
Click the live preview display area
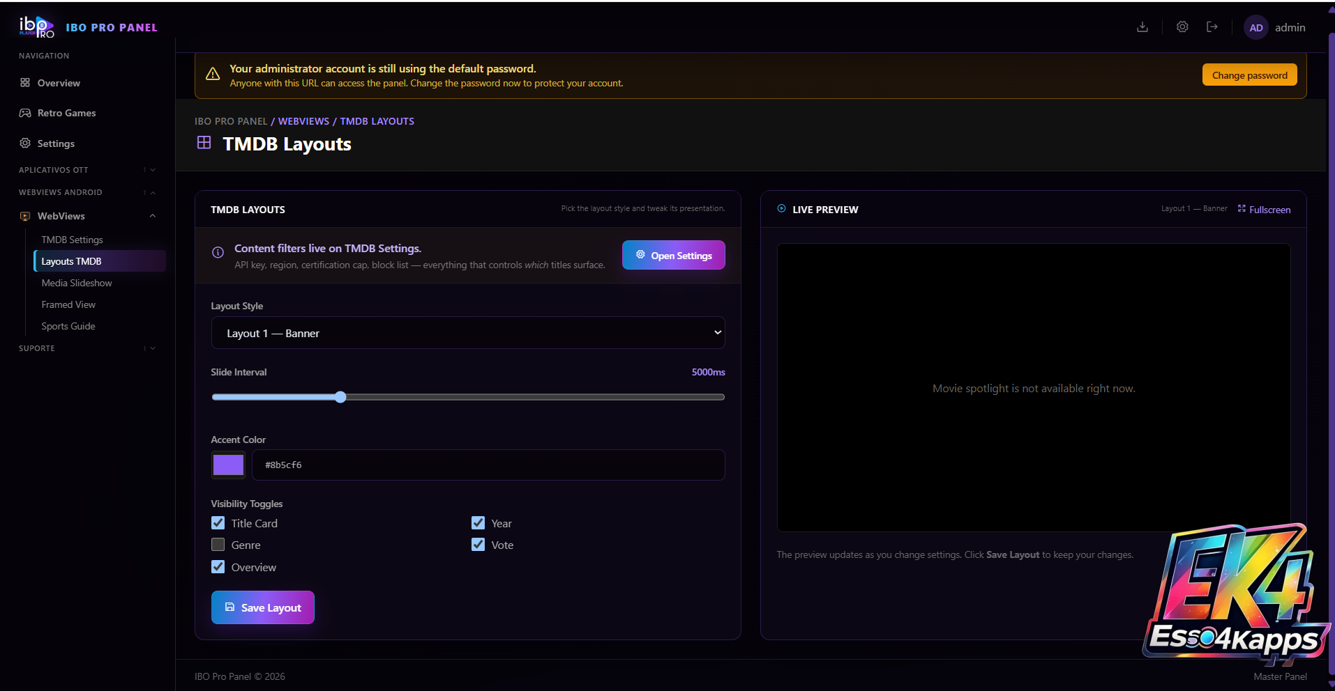pos(1034,388)
